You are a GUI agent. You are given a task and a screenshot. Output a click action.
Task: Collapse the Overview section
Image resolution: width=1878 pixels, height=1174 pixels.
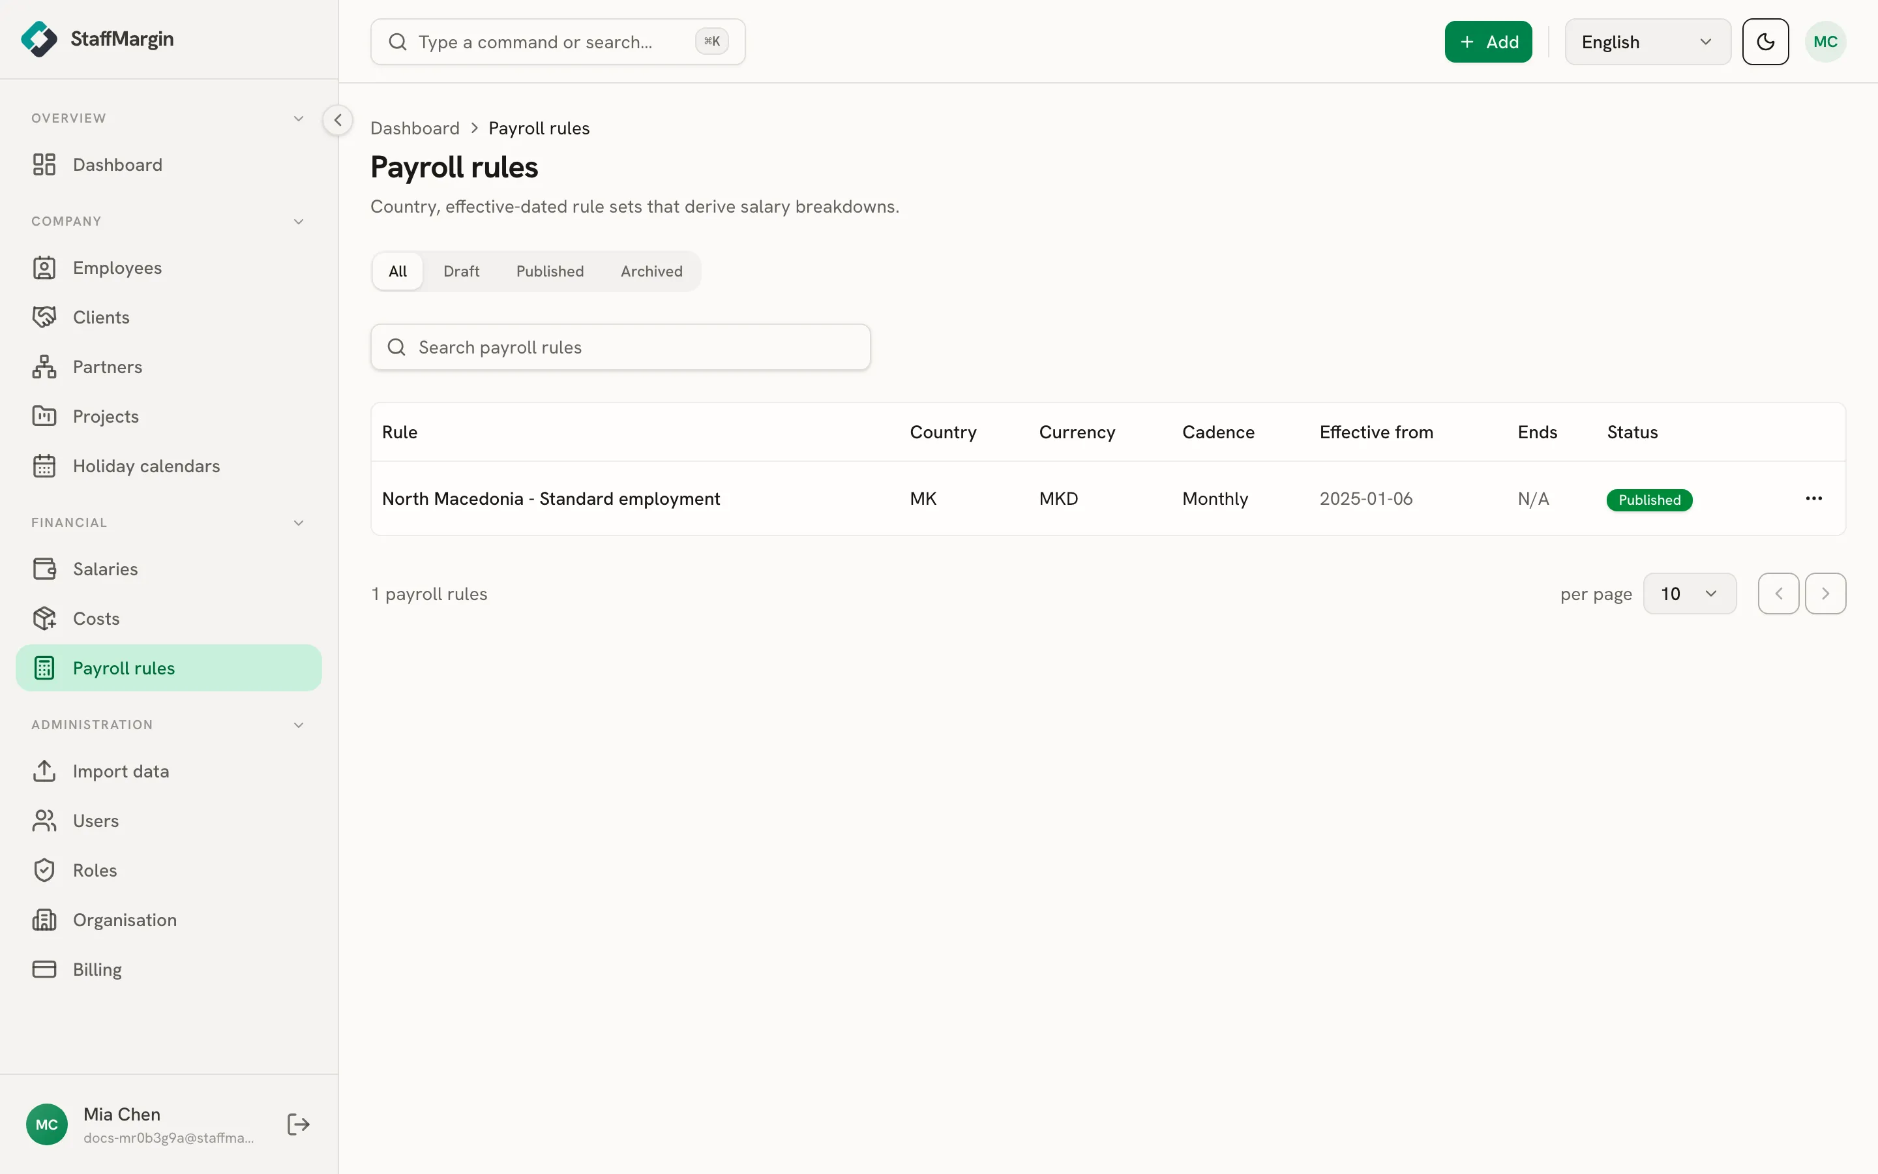pyautogui.click(x=299, y=118)
